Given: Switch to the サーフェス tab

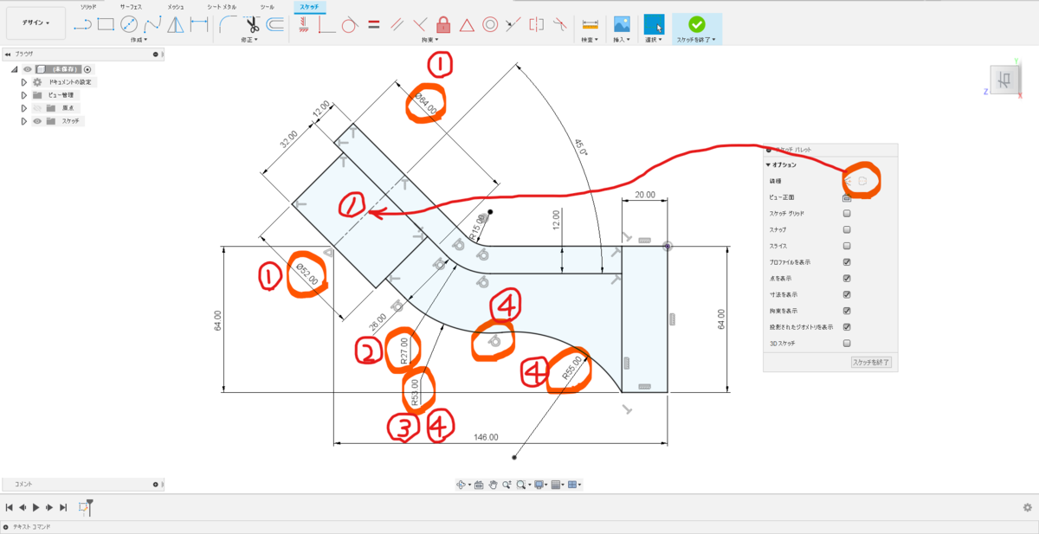Looking at the screenshot, I should click(132, 6).
